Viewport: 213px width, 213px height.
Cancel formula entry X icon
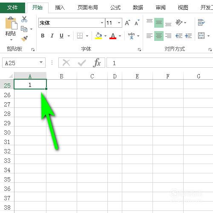(x=66, y=63)
